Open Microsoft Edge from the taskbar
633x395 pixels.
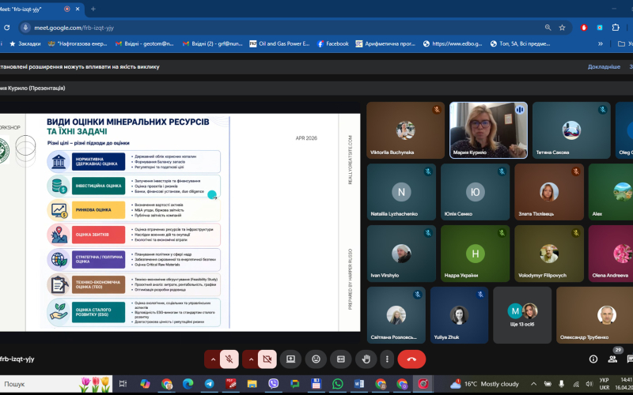coord(188,384)
